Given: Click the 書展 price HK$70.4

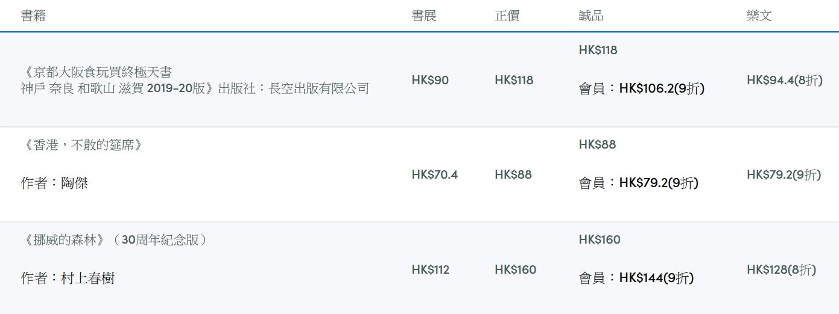Looking at the screenshot, I should (x=435, y=174).
